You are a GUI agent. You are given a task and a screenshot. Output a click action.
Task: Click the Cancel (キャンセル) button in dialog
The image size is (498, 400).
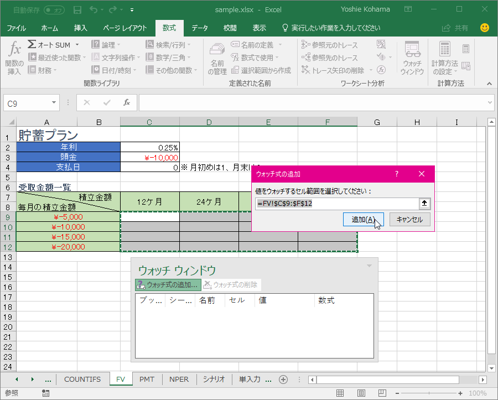click(409, 220)
